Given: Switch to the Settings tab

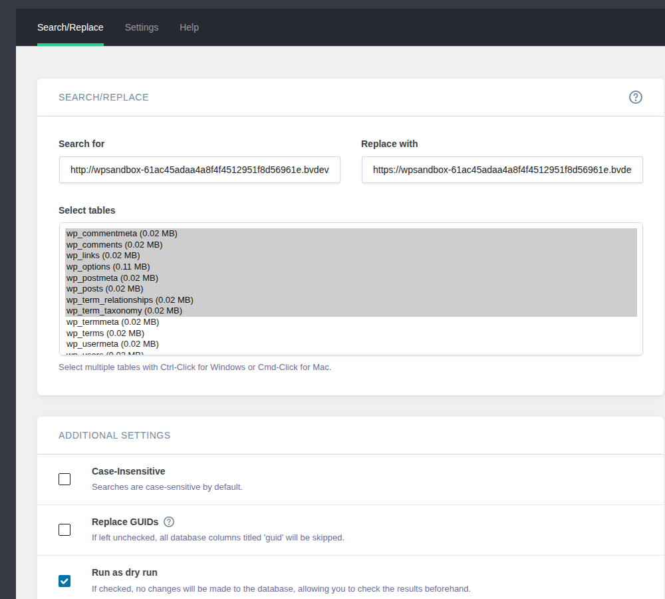Looking at the screenshot, I should pos(142,27).
